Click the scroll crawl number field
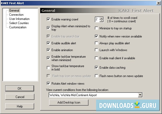This screenshot has width=162, height=114. (x=97, y=19)
